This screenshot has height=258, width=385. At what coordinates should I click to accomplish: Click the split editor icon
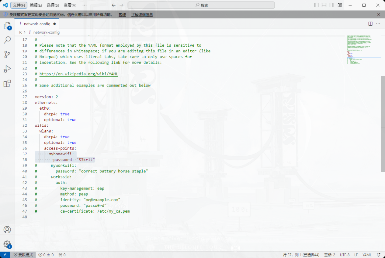(x=370, y=24)
